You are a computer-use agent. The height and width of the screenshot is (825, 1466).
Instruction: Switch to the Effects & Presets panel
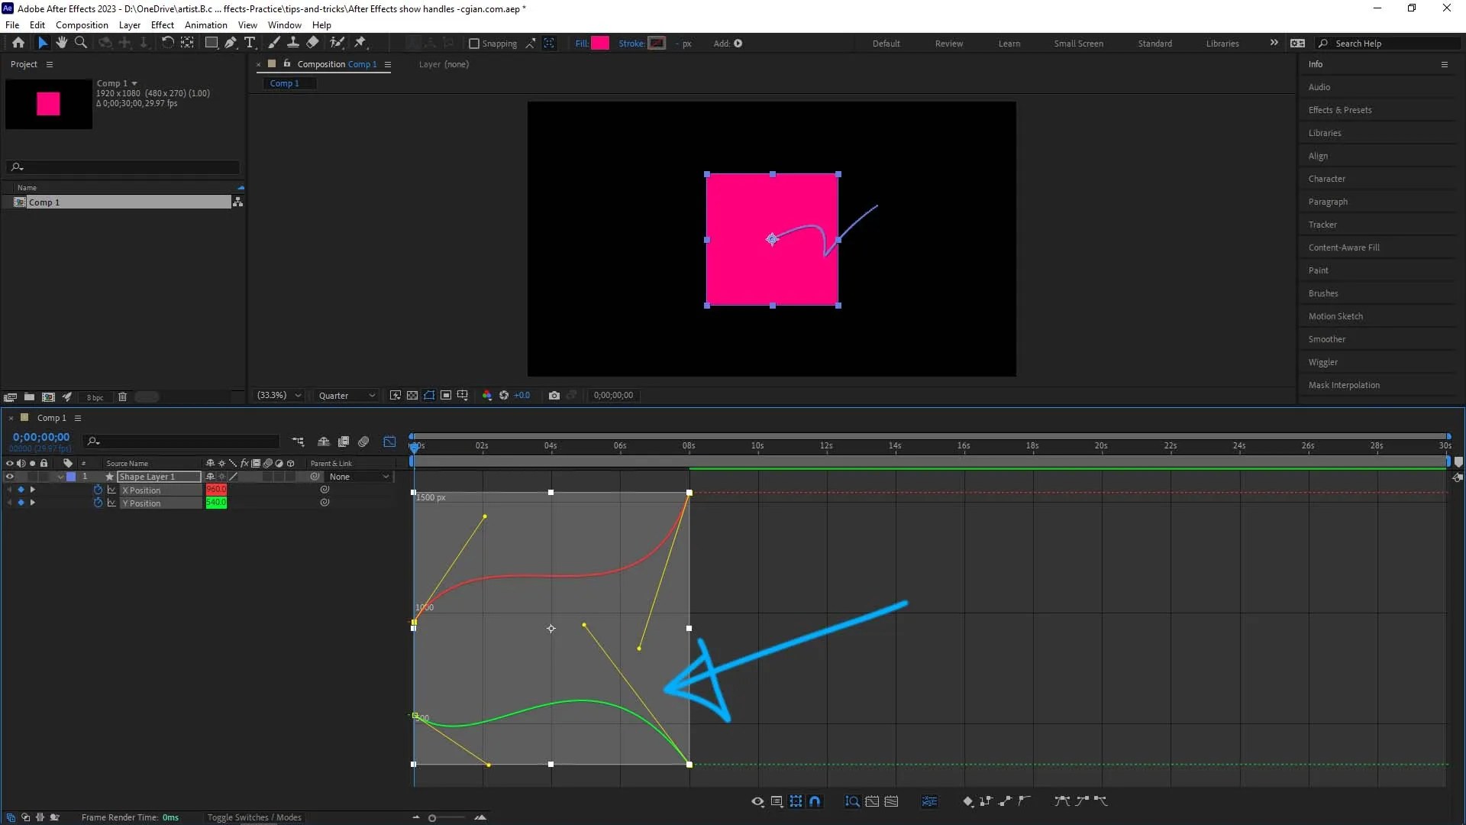click(x=1339, y=110)
